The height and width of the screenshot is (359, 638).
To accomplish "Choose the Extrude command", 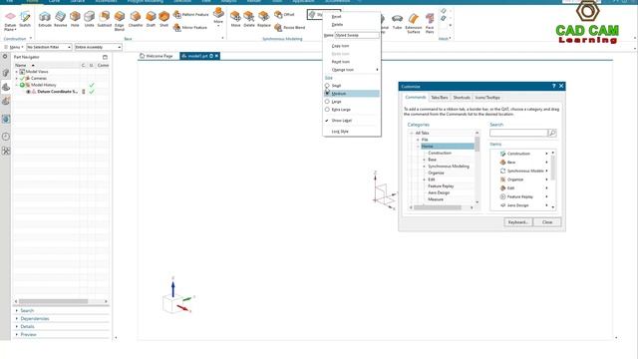I will tap(45, 20).
